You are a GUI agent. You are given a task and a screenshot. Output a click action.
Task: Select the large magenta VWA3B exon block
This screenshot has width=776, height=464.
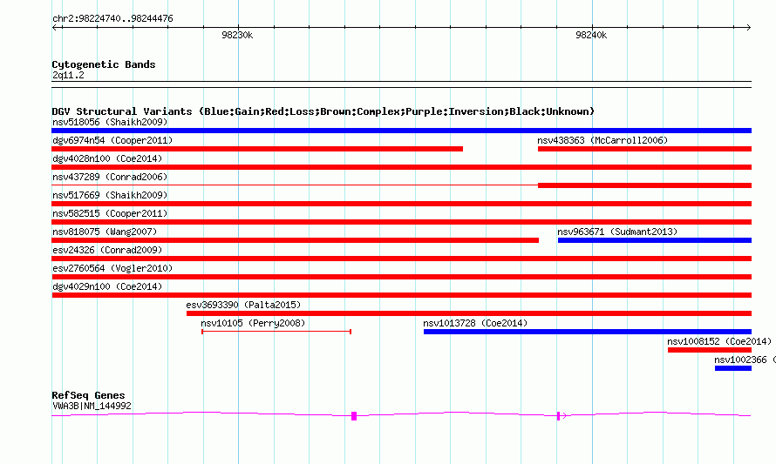pos(354,416)
